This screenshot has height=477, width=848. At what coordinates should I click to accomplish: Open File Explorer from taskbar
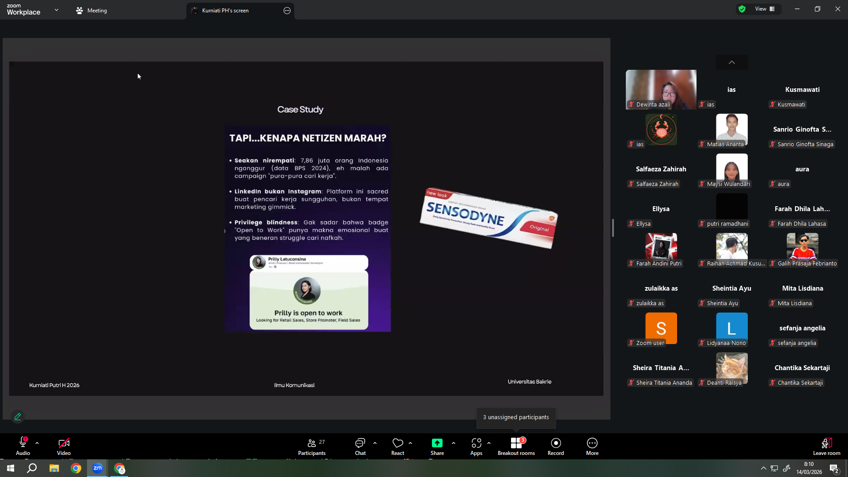[54, 468]
